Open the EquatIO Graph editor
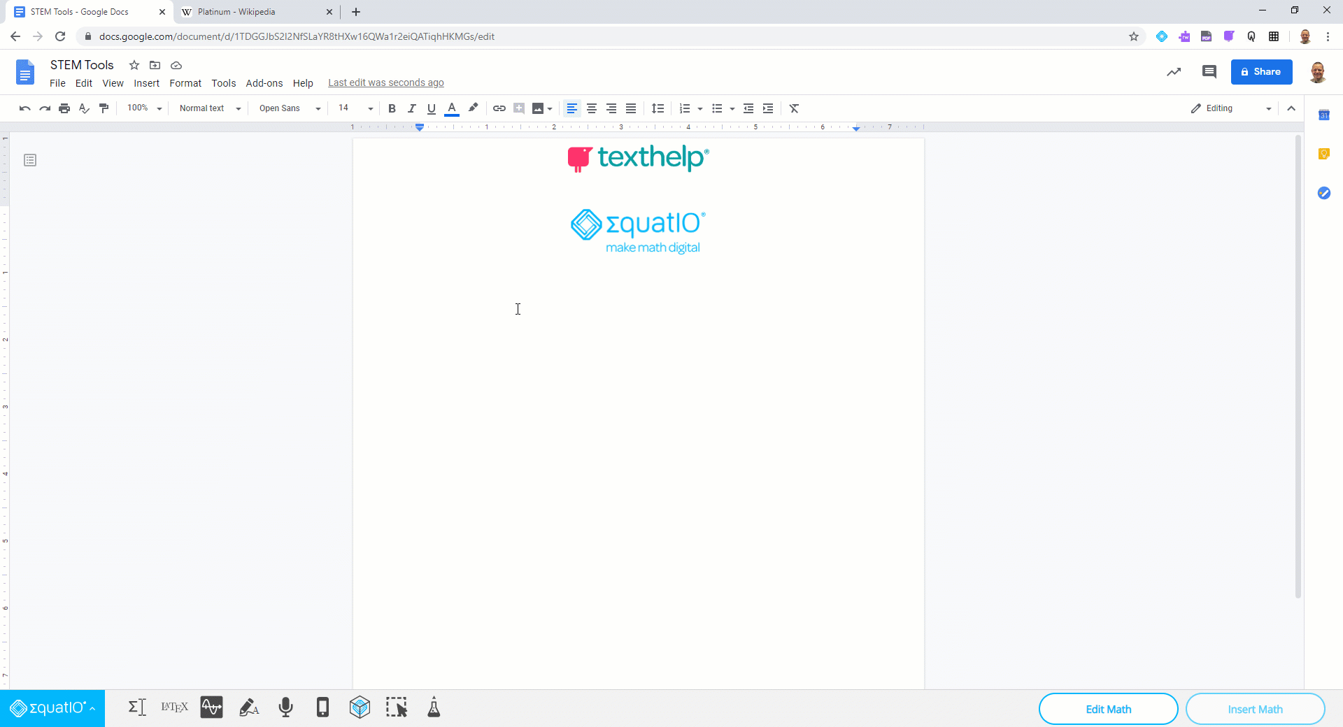 tap(211, 707)
